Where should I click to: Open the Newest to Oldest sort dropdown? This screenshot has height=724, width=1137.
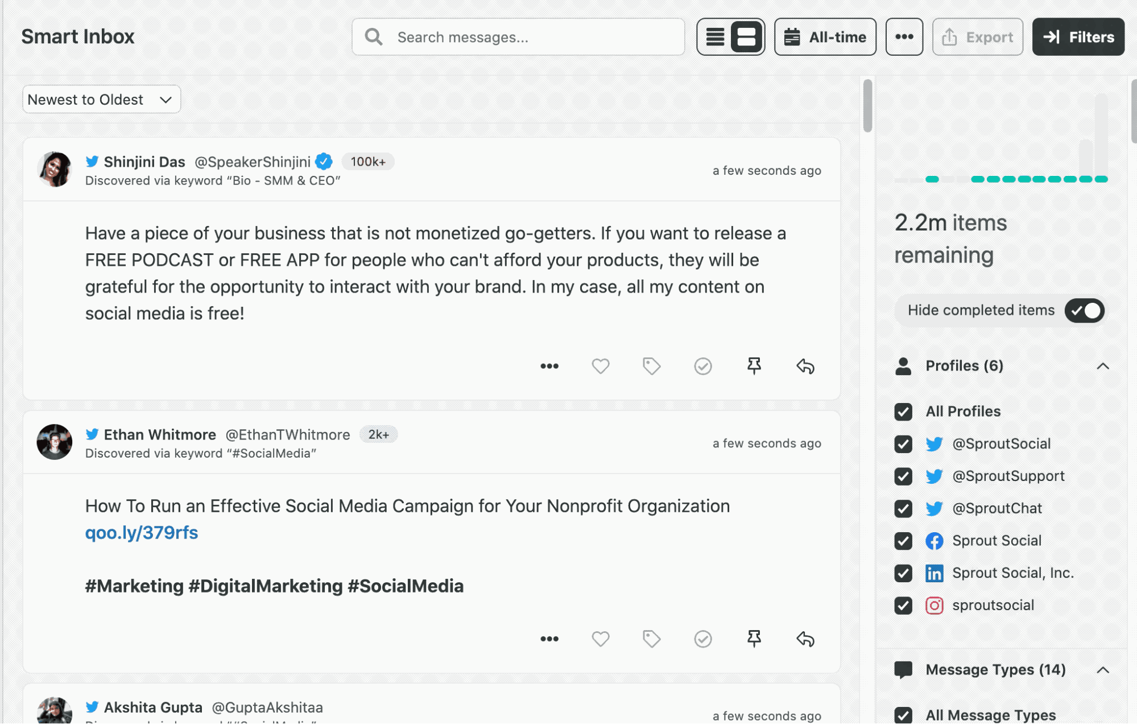(101, 100)
